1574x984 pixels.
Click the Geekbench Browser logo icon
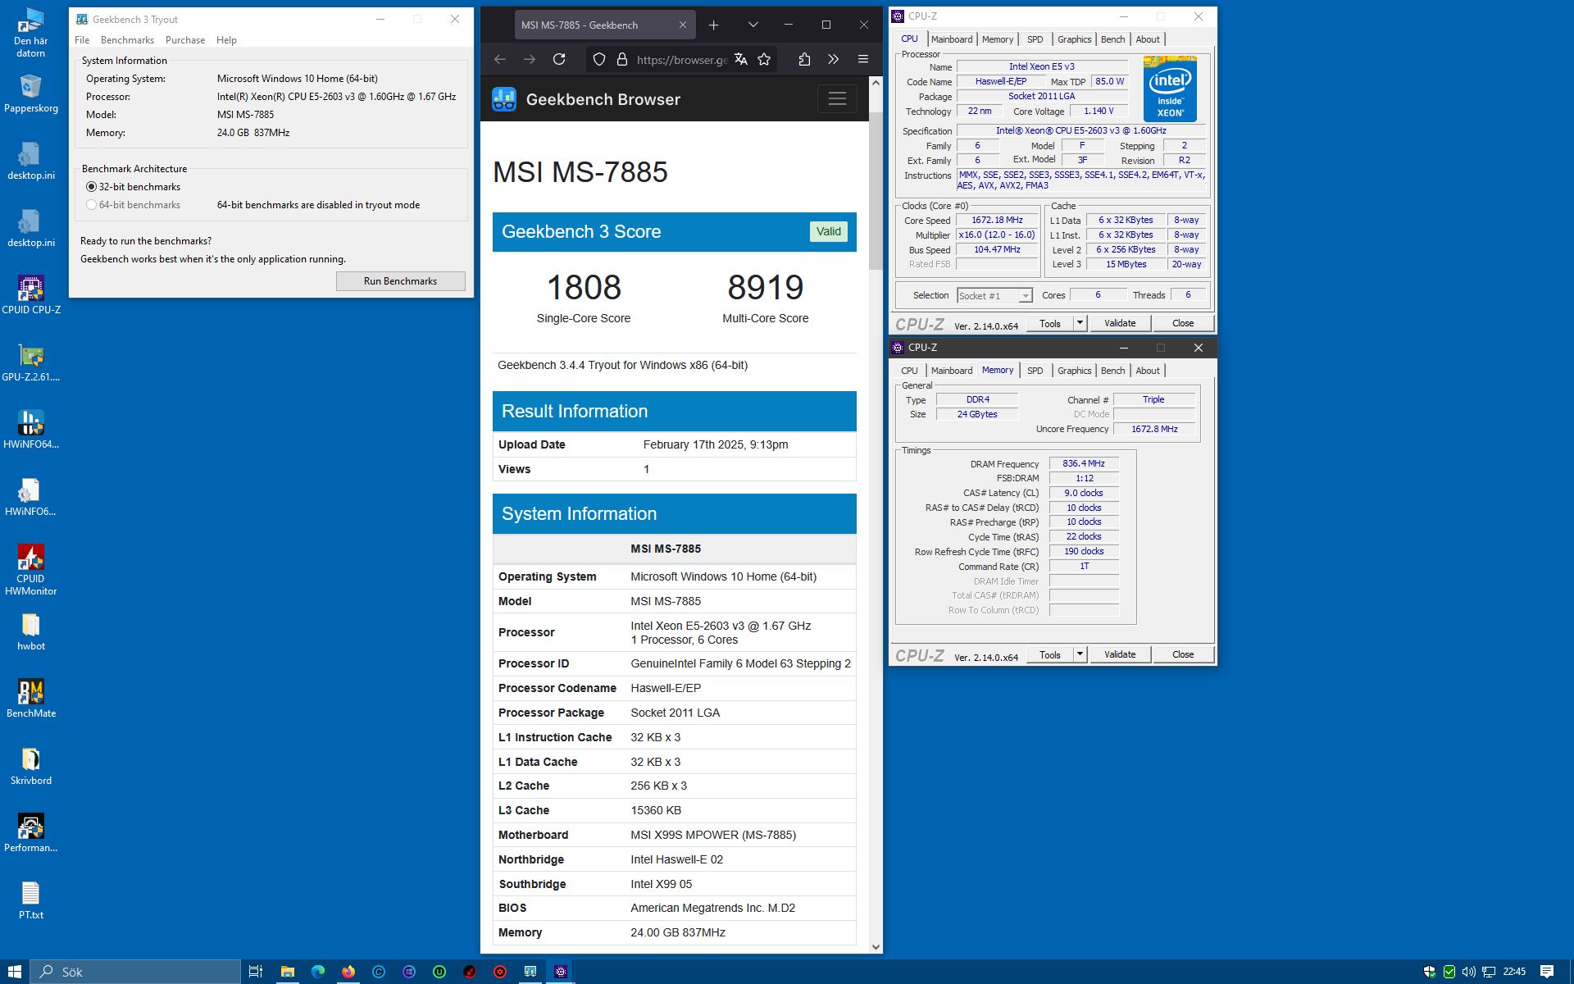click(504, 99)
